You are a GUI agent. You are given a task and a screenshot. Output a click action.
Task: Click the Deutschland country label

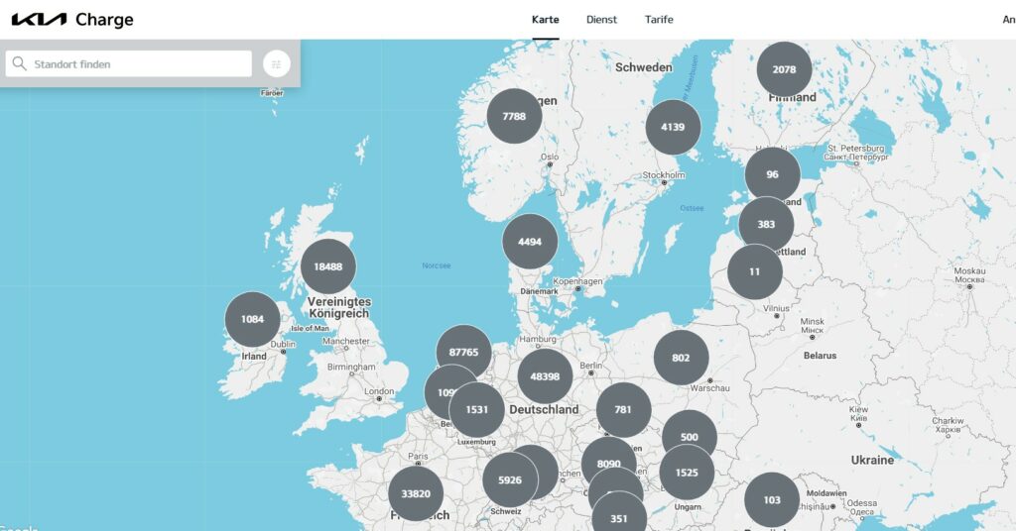pyautogui.click(x=544, y=409)
